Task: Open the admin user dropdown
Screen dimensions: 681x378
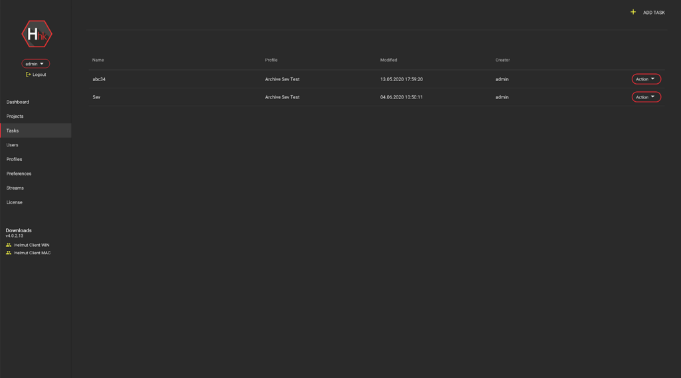Action: pyautogui.click(x=36, y=64)
